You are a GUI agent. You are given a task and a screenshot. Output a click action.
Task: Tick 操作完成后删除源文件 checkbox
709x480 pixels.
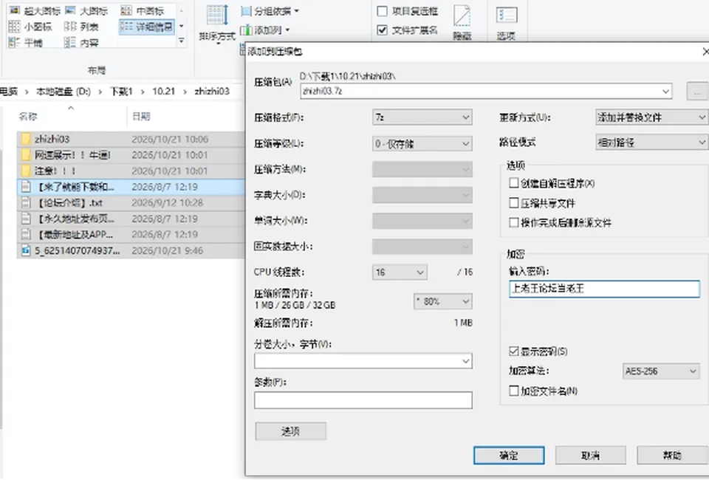(x=514, y=222)
